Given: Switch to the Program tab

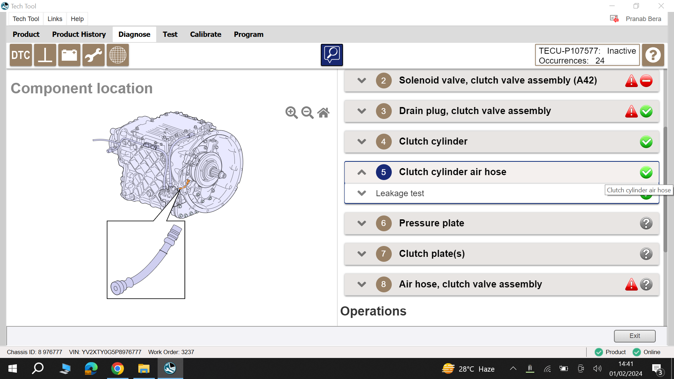Looking at the screenshot, I should pyautogui.click(x=249, y=34).
